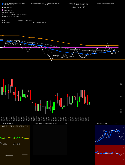Click the ADX (MGR) 0, 31.8, 31.8 line
The image size is (125, 165).
point(17,20)
